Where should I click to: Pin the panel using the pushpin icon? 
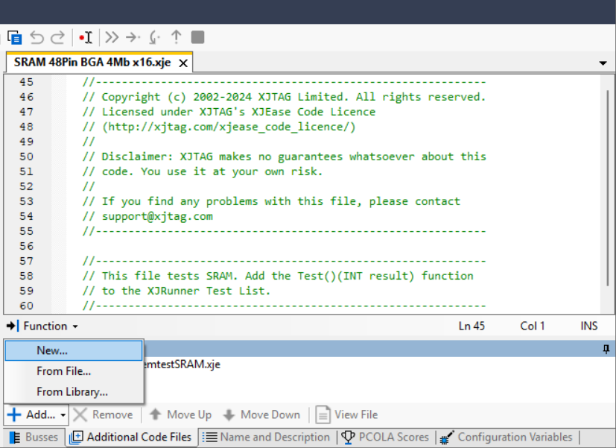coord(606,348)
